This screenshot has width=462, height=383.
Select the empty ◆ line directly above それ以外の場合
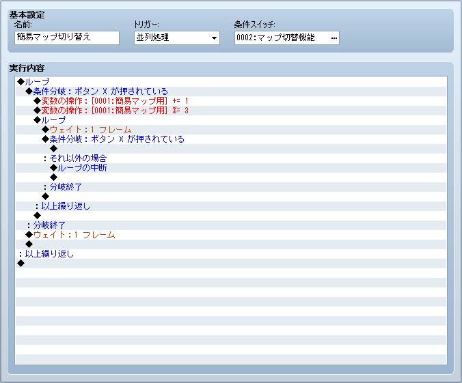(x=231, y=149)
